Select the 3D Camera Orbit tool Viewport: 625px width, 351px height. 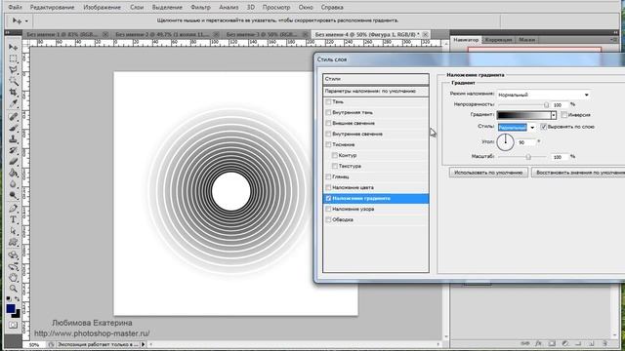[x=13, y=266]
